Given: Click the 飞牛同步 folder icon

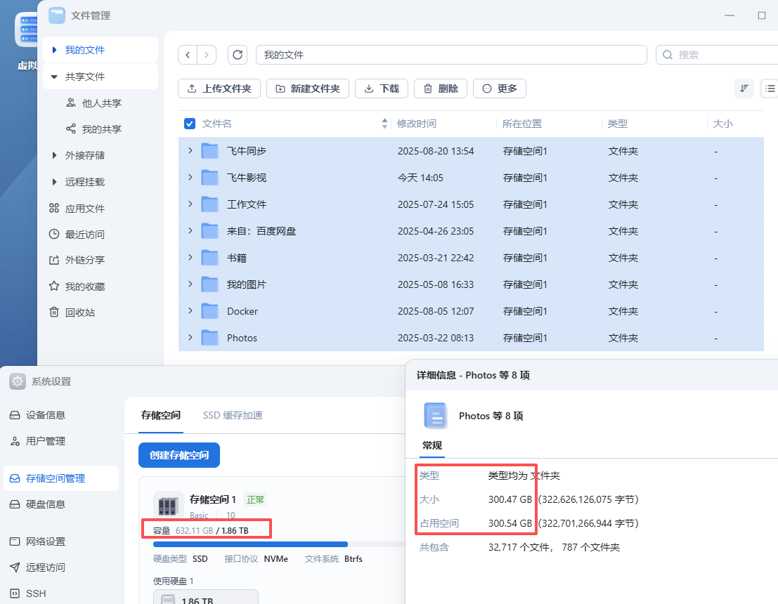Looking at the screenshot, I should pos(210,151).
